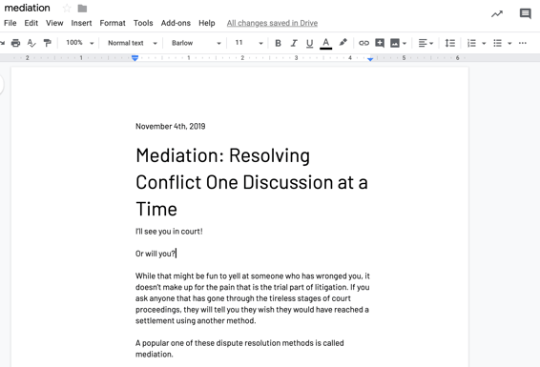This screenshot has height=367, width=540.
Task: Click the Insert image icon
Action: (x=395, y=43)
